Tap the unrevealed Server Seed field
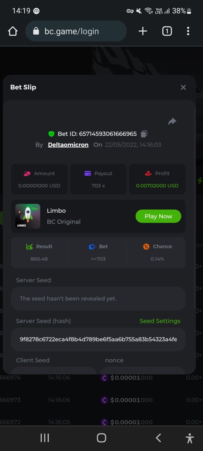 [x=98, y=298]
